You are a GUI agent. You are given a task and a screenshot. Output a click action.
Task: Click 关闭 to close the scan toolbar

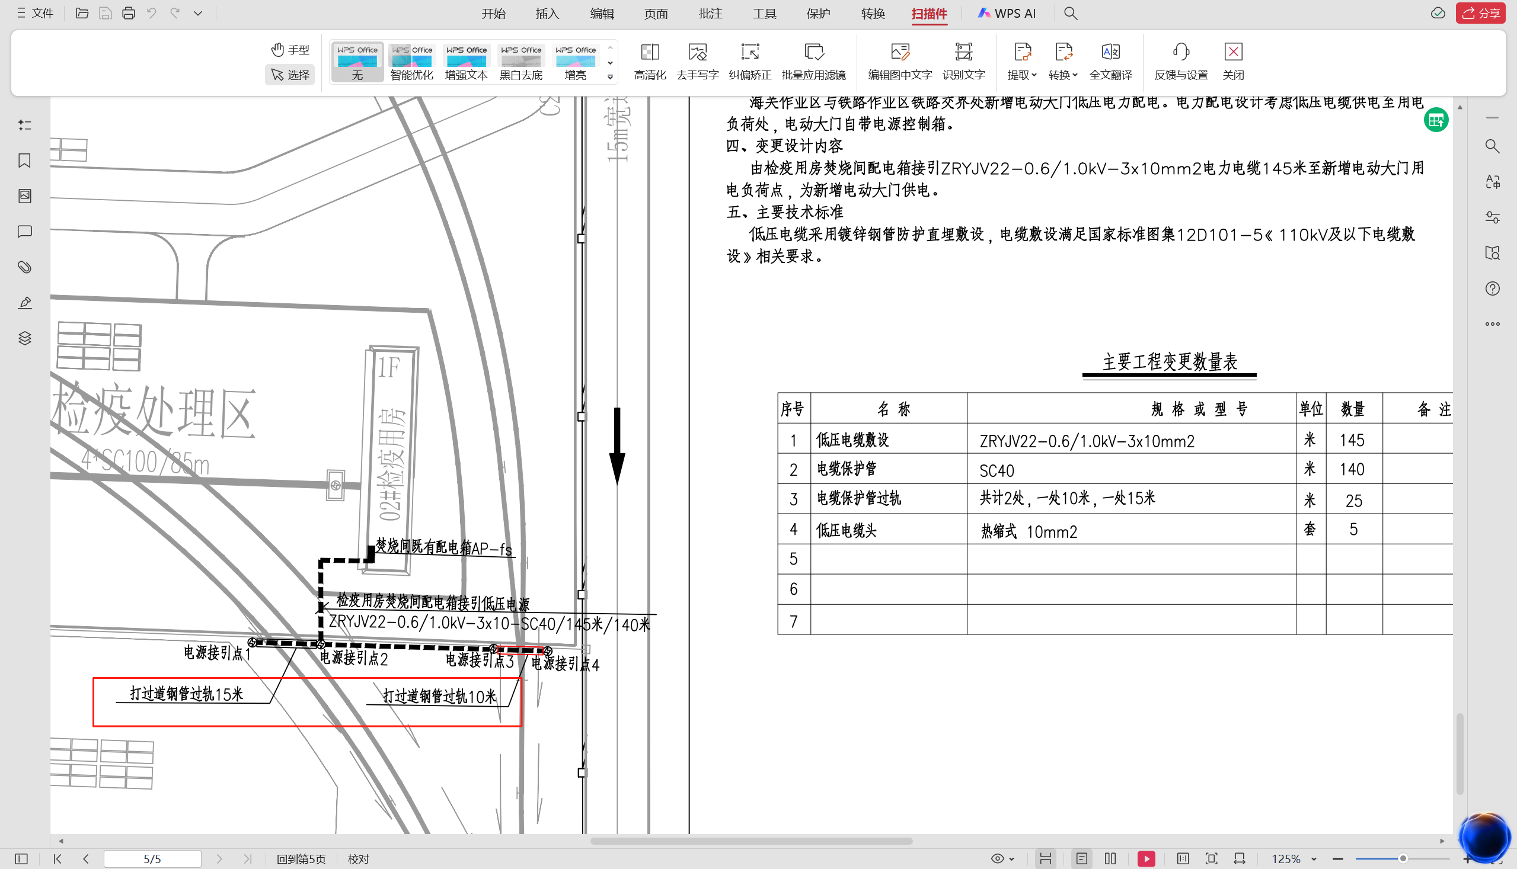[1233, 62]
